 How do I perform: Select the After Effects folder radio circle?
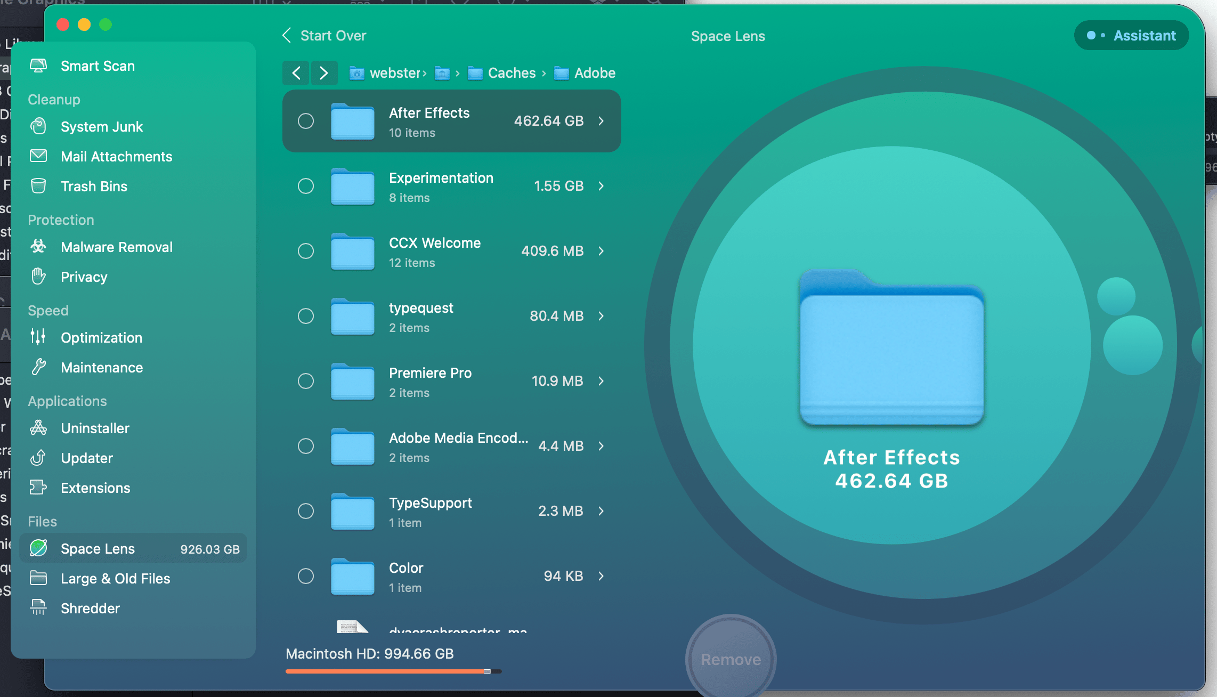tap(306, 121)
